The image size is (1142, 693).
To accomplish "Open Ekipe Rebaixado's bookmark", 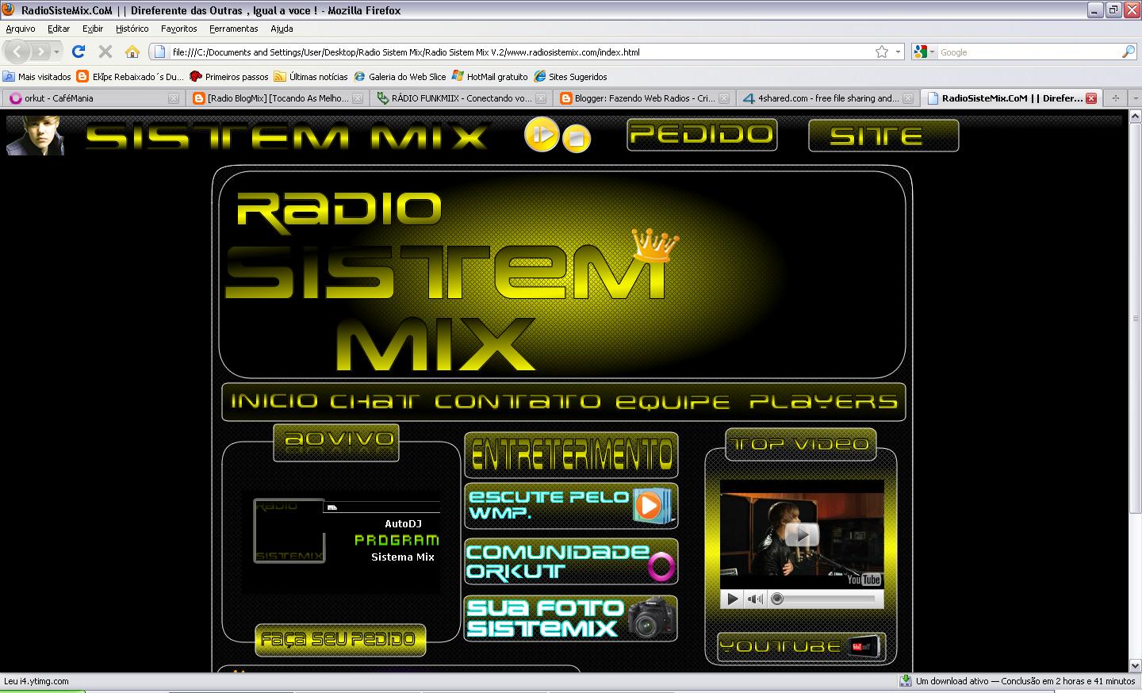I will [131, 77].
